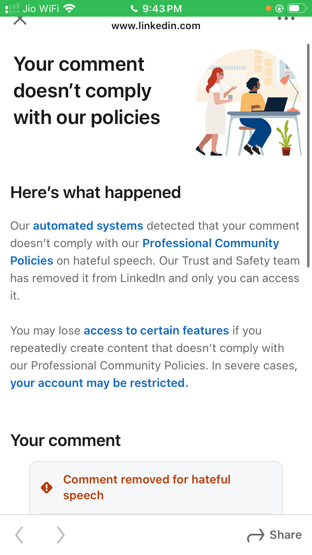This screenshot has height=555, width=312.
Task: Tap the call indicator in status bar
Action: (134, 8)
